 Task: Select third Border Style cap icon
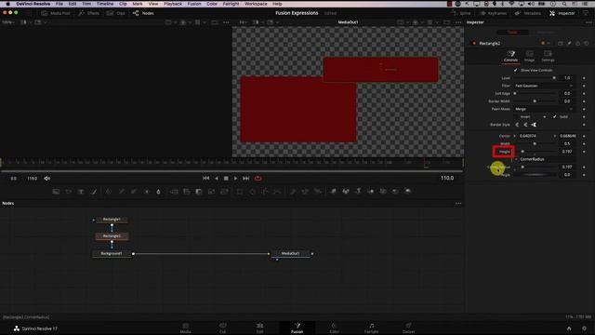(534, 125)
